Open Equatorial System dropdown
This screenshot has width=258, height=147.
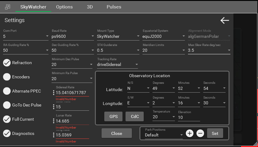tap(164, 37)
